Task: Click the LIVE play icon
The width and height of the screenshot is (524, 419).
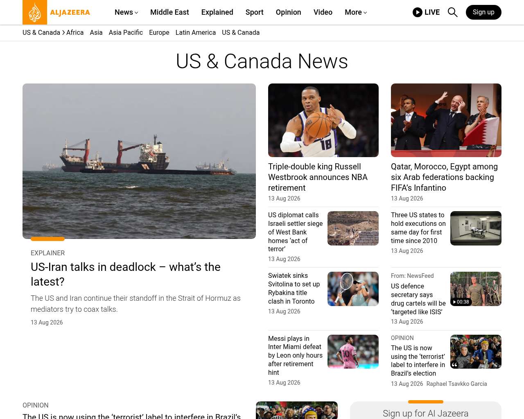Action: (x=417, y=12)
